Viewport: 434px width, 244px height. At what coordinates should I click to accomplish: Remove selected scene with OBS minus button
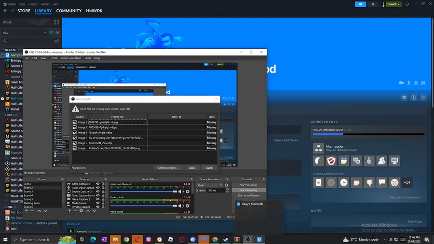32,211
